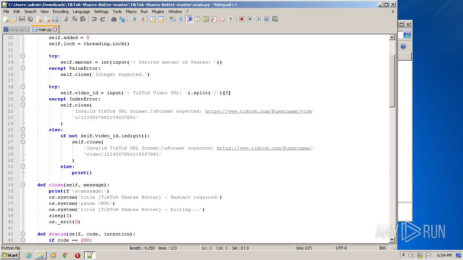Zoom out on the editor text
Viewport: 463px width, 260px height.
point(142,19)
